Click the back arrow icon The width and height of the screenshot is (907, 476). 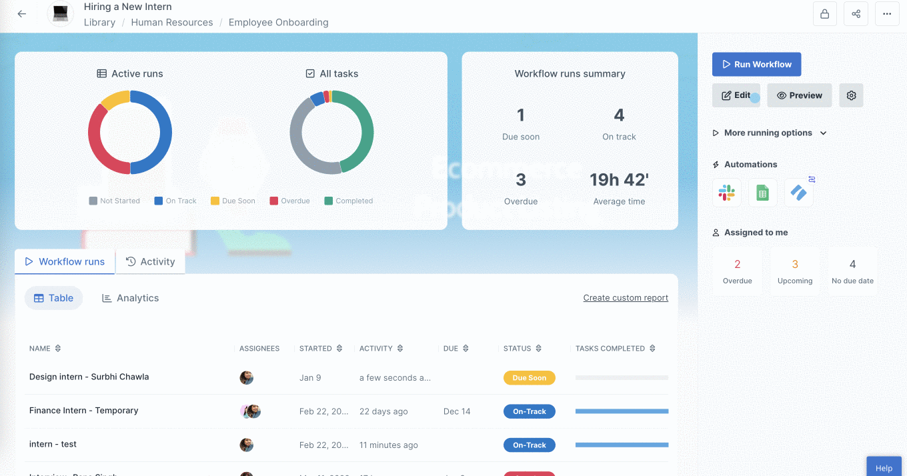pyautogui.click(x=21, y=13)
